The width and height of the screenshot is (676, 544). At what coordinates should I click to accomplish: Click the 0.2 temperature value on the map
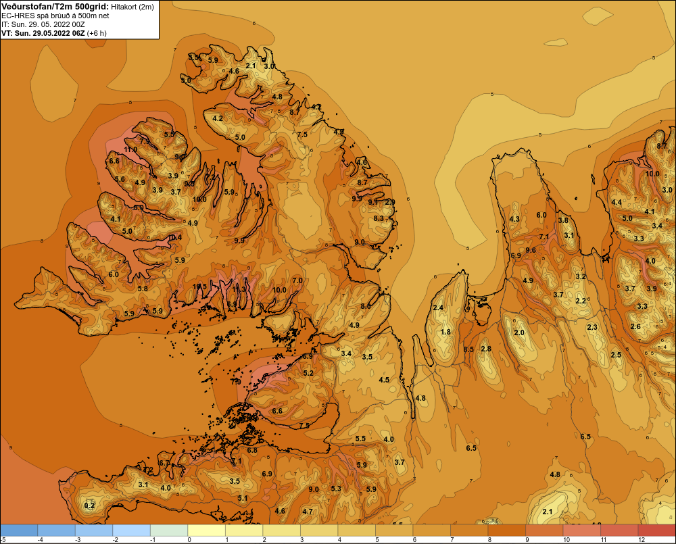click(x=89, y=505)
